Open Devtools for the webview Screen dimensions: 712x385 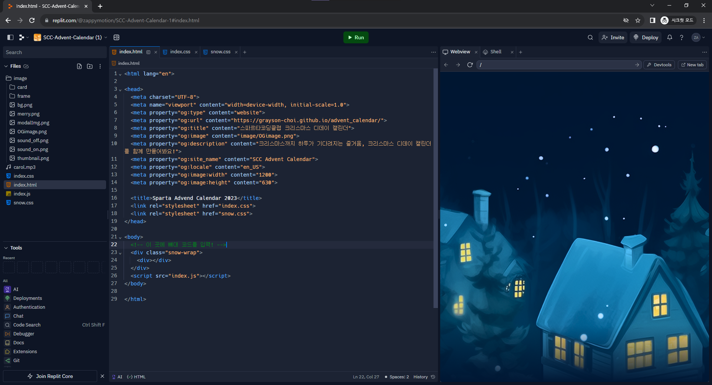(659, 65)
